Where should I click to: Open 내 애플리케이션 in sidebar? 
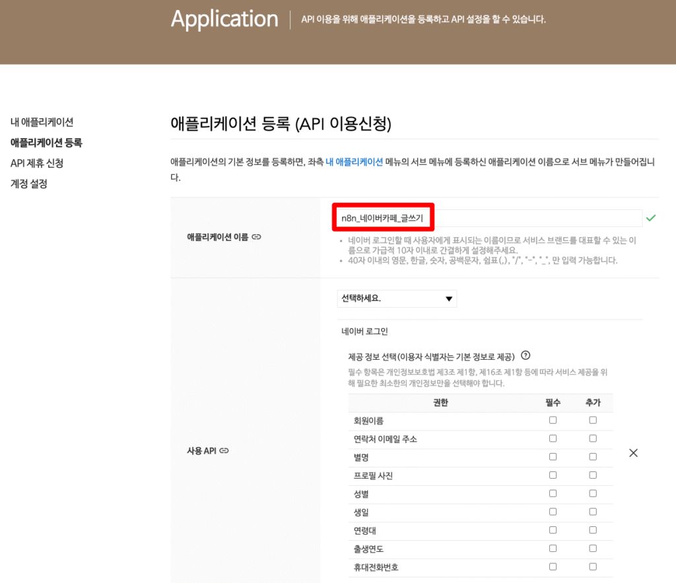click(x=42, y=122)
